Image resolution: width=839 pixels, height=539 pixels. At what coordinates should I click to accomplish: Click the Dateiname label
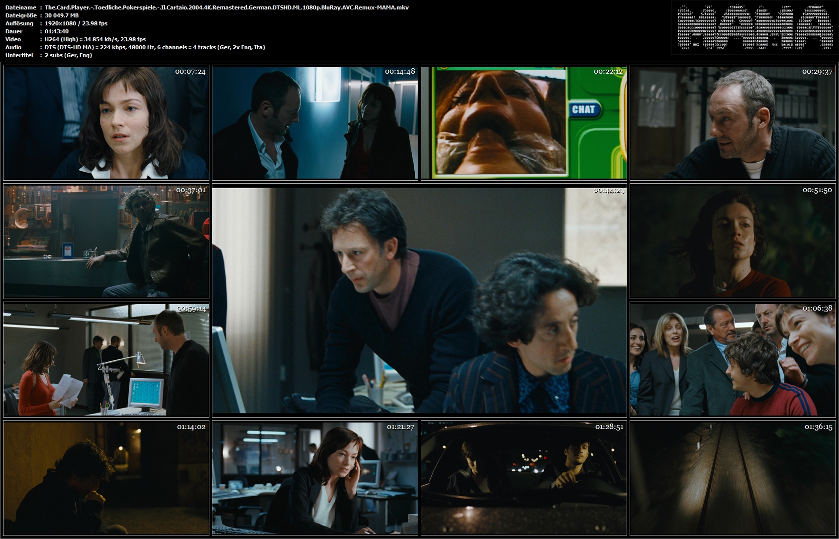(20, 7)
